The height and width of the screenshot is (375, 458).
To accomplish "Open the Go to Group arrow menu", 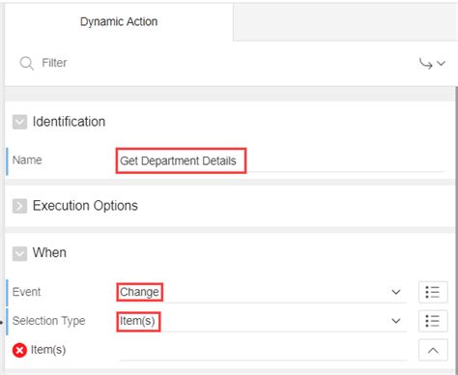I will click(x=432, y=64).
